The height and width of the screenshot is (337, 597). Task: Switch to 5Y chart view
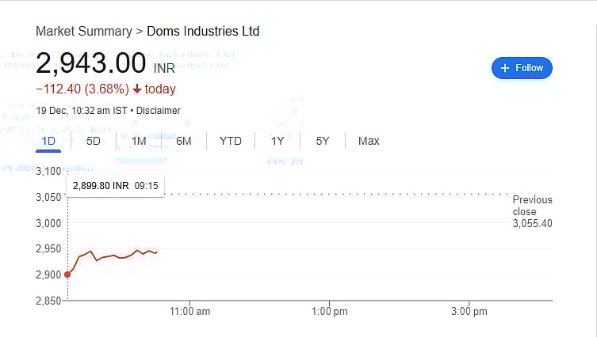(323, 141)
